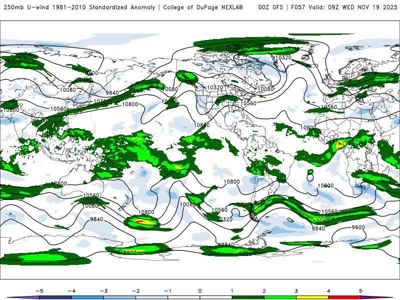400x300 pixels.
Task: Click the "10320" contour label over central Canada
Action: (215, 87)
